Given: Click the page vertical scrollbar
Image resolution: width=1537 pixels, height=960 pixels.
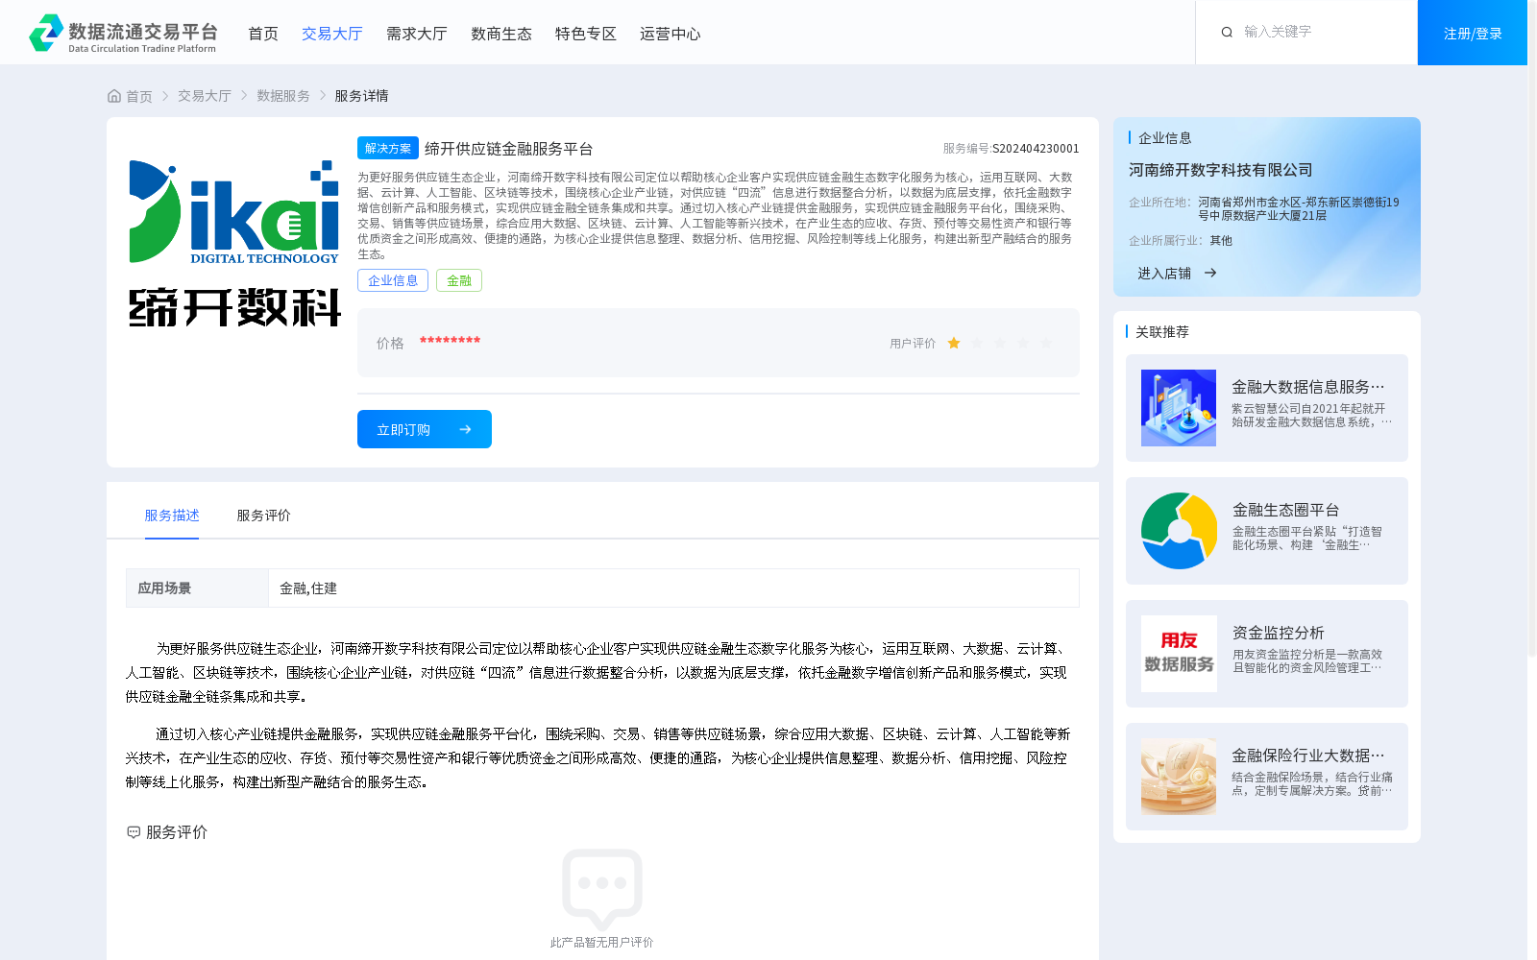Looking at the screenshot, I should 1532,326.
